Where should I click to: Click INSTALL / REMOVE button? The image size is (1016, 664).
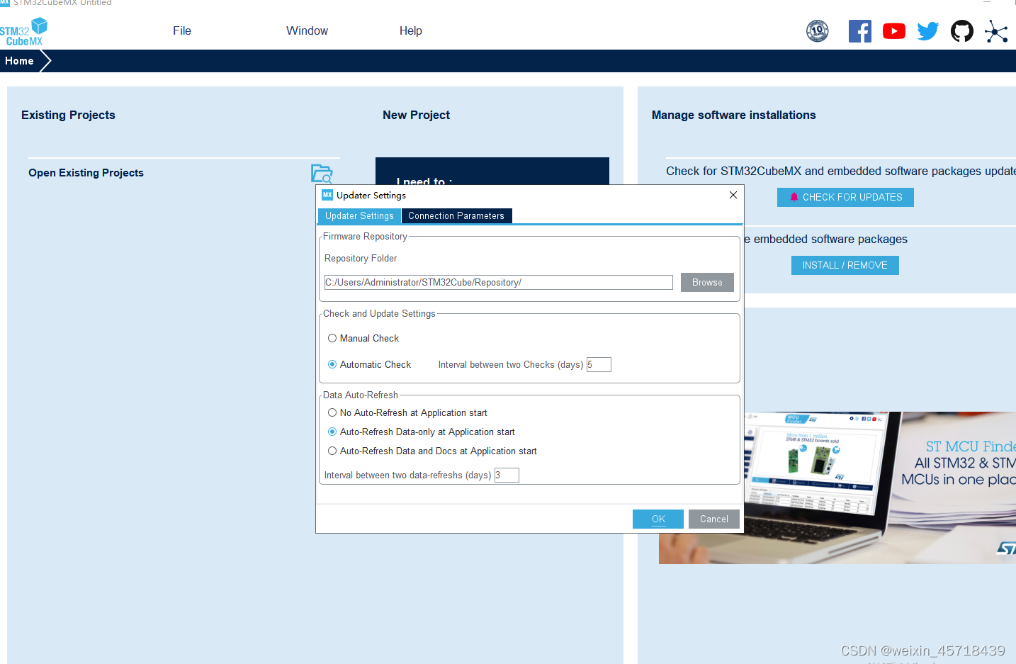[x=845, y=266]
